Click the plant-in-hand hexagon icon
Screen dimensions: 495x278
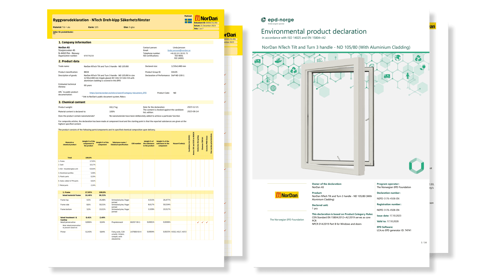tap(278, 61)
